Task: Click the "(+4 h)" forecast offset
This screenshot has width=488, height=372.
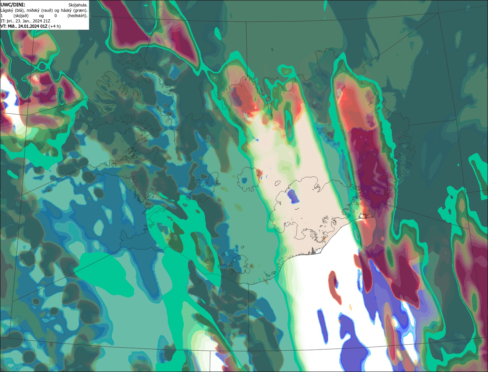Action: (55, 26)
